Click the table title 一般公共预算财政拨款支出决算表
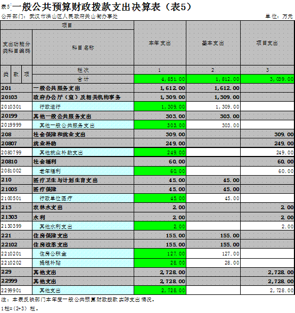The width and height of the screenshot is (295, 313). pos(86,7)
